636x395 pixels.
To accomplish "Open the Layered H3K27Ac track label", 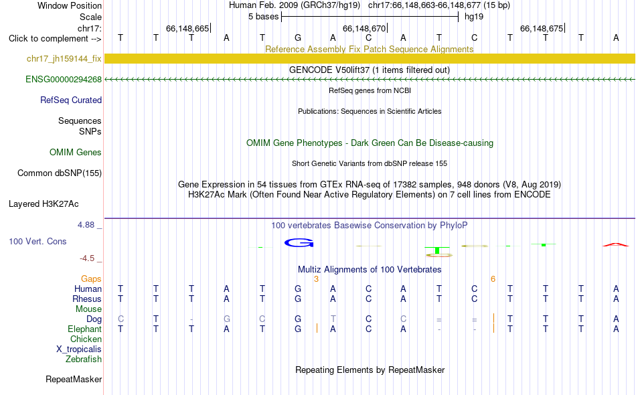I will pyautogui.click(x=44, y=204).
